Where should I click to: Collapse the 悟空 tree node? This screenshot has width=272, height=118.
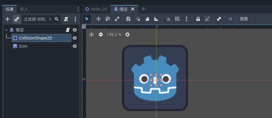[x=6, y=30]
